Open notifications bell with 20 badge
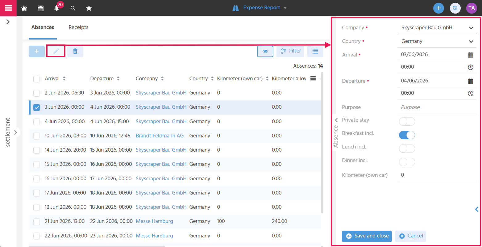This screenshot has height=247, width=482. 57,8
